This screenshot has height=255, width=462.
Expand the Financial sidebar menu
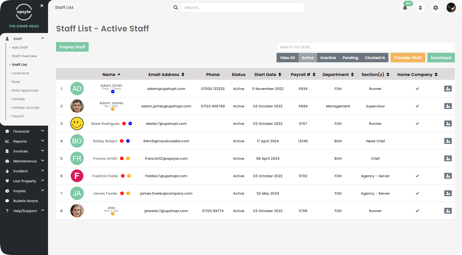point(42,131)
